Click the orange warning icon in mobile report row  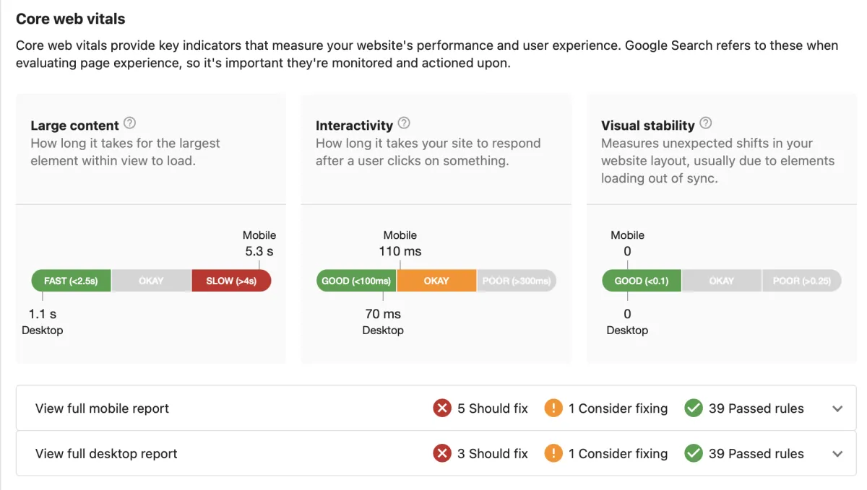553,408
